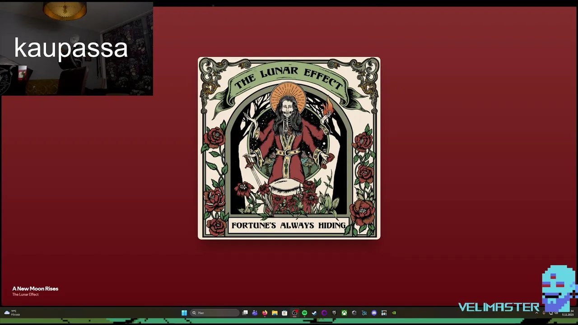
Task: Open the weather widget showing 11°C
Action: coord(12,313)
